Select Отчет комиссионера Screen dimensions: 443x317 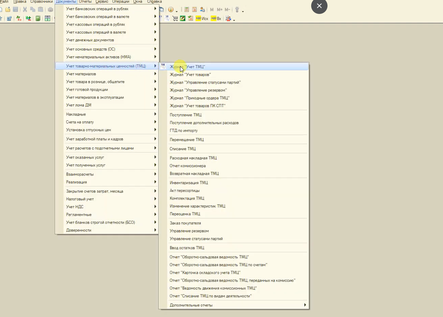click(x=234, y=166)
